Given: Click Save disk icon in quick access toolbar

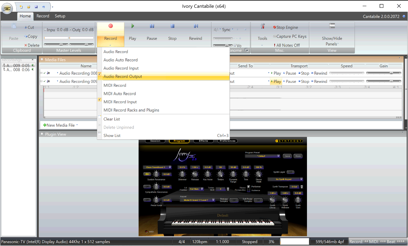Looking at the screenshot, I should 36,7.
